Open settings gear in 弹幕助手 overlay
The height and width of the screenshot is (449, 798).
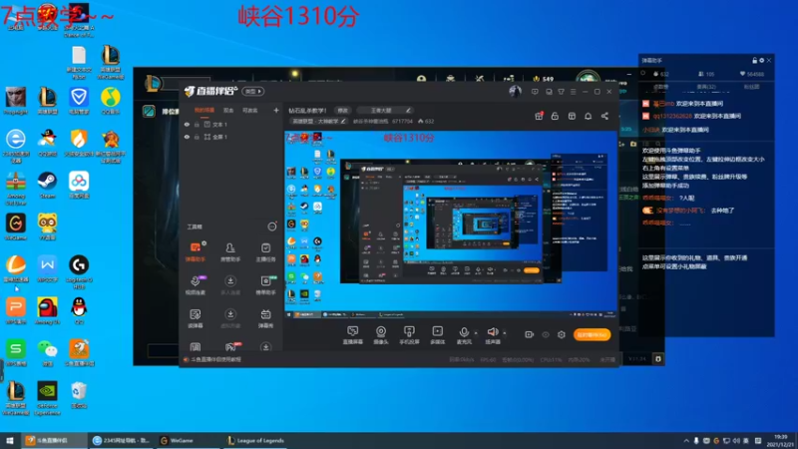point(762,60)
